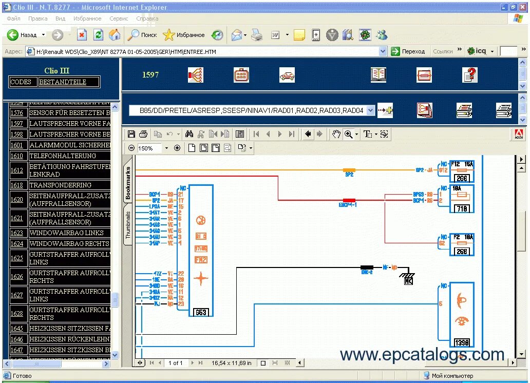Toggle the navigation pane icon
530x383 pixels.
(x=240, y=134)
